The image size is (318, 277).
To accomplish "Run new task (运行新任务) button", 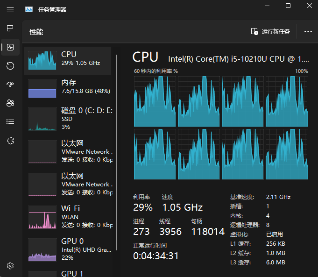I will [x=270, y=31].
